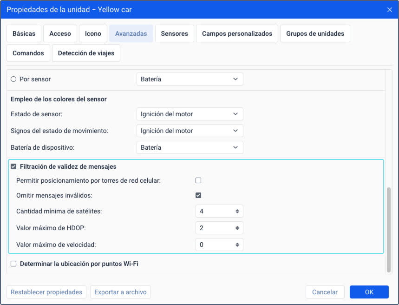399x305 pixels.
Task: Click Exportar a archivo button
Action: pos(120,292)
